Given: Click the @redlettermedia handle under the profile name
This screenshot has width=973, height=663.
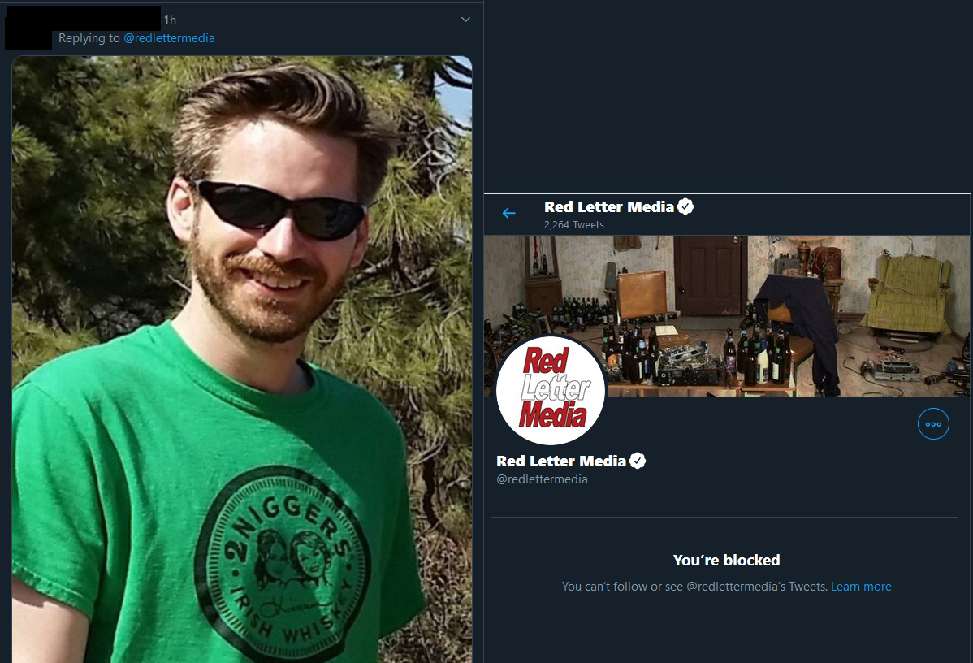Looking at the screenshot, I should point(542,479).
